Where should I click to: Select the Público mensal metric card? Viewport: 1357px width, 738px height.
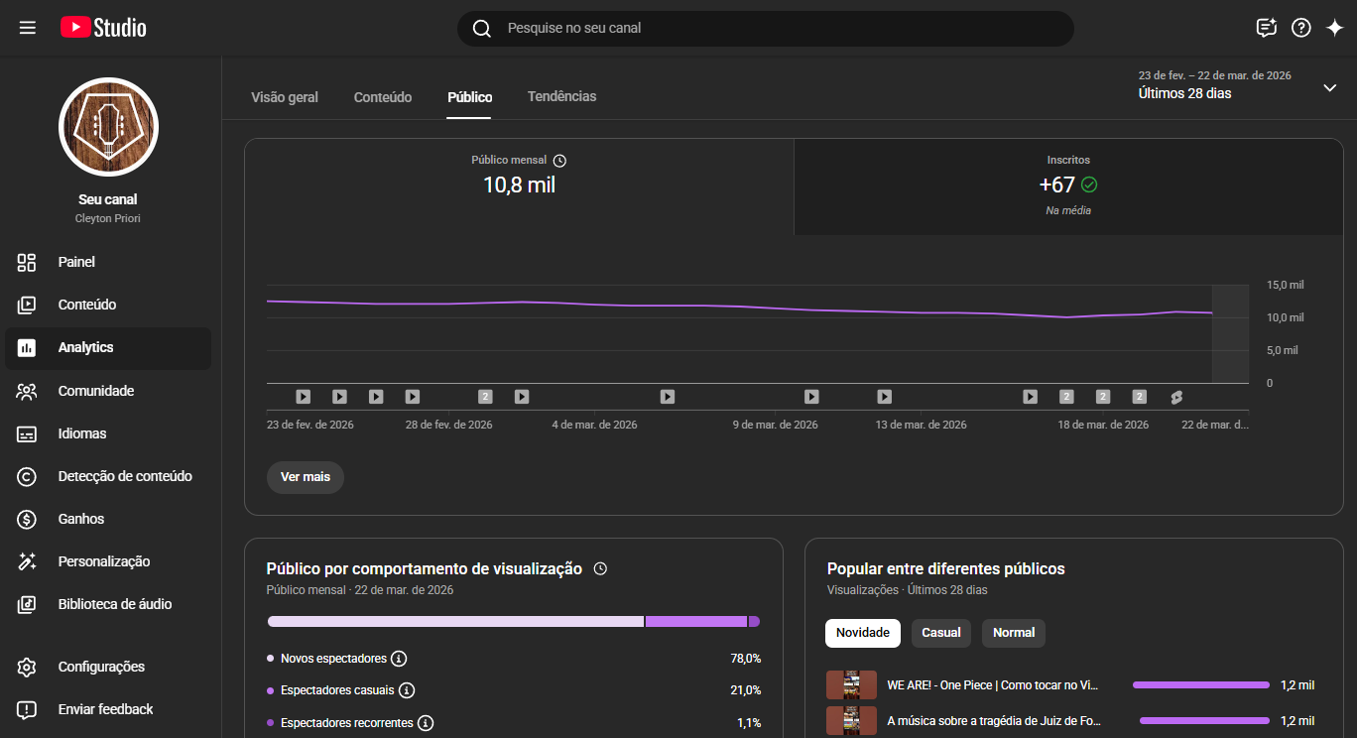pyautogui.click(x=519, y=186)
